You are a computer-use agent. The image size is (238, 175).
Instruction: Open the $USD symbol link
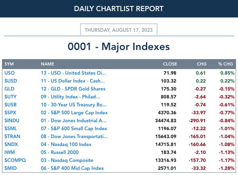[x=11, y=81]
